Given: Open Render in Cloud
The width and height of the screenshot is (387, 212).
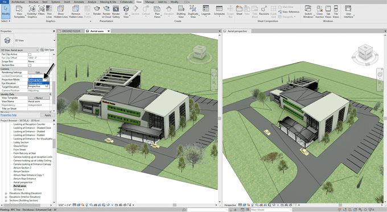Looking at the screenshot, I should tap(106, 11).
